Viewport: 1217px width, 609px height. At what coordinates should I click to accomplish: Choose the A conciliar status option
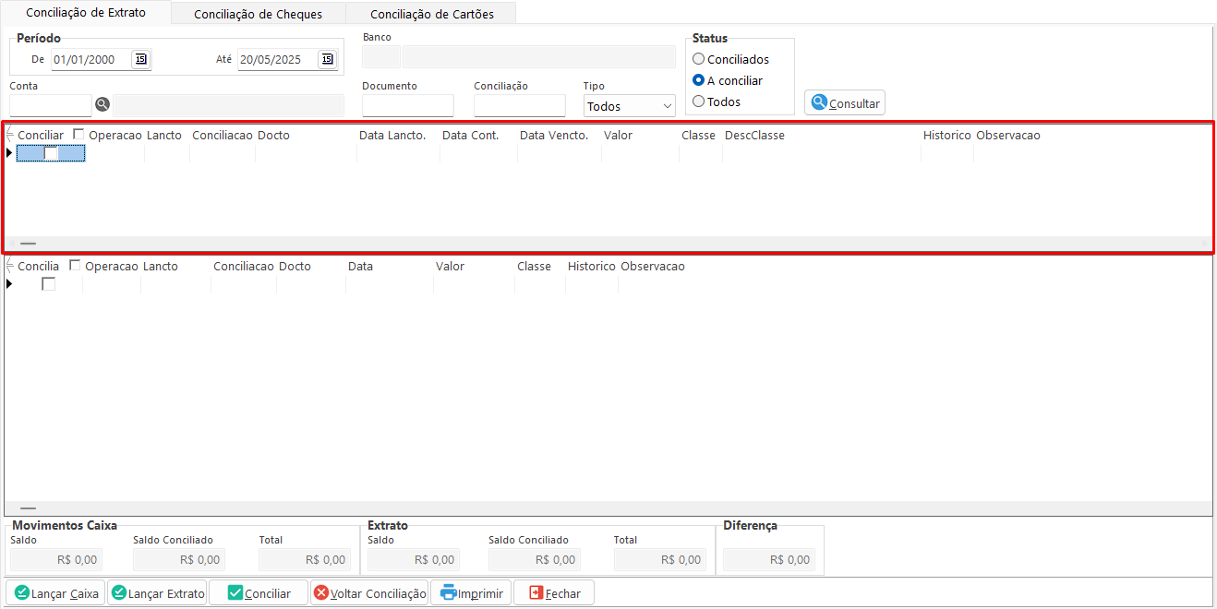point(699,80)
